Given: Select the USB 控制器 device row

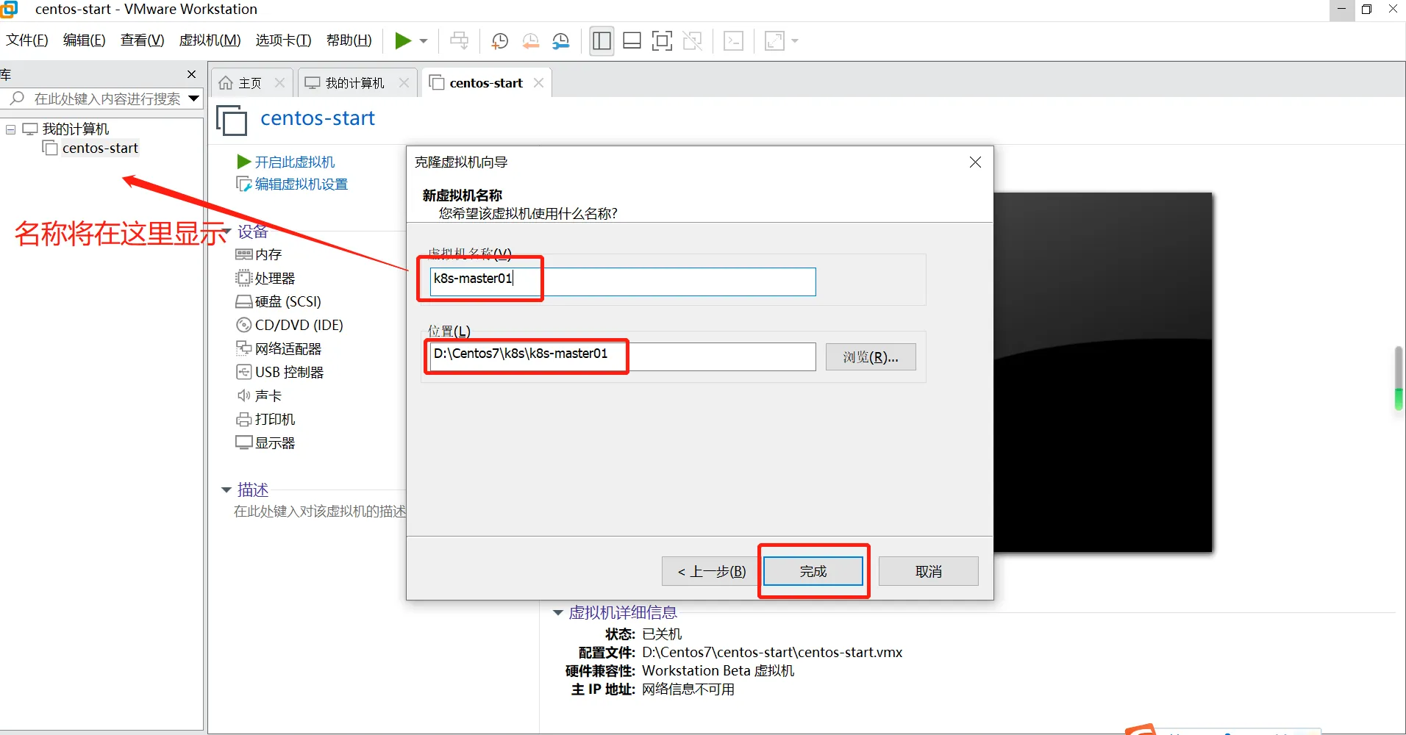Looking at the screenshot, I should [x=279, y=372].
